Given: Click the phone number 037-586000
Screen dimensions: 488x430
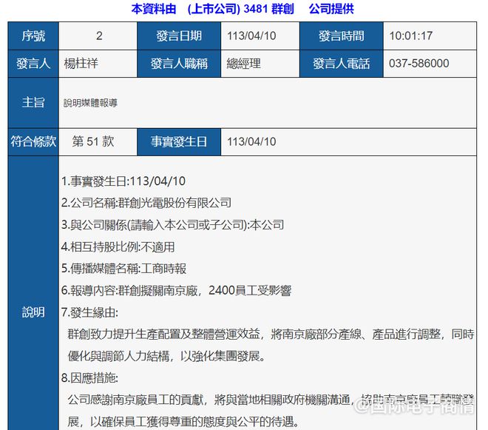Looking at the screenshot, I should (419, 64).
